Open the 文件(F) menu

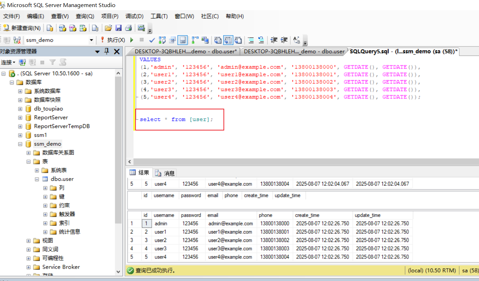click(x=12, y=16)
